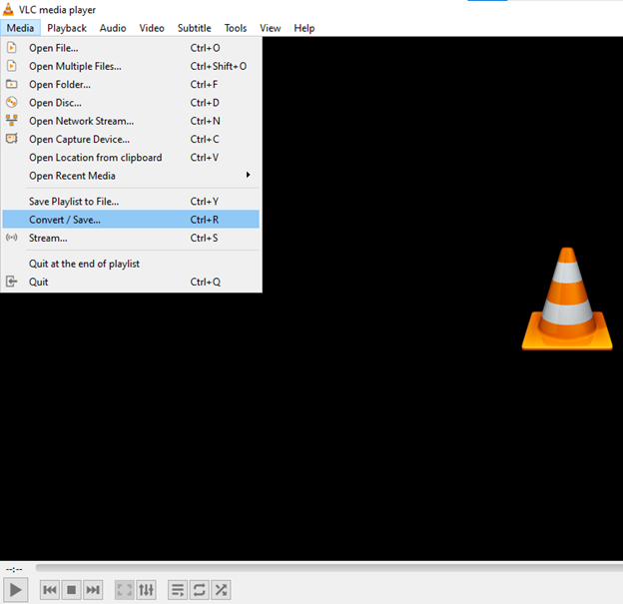Image resolution: width=623 pixels, height=604 pixels.
Task: Select Open Folder... entry
Action: [131, 85]
